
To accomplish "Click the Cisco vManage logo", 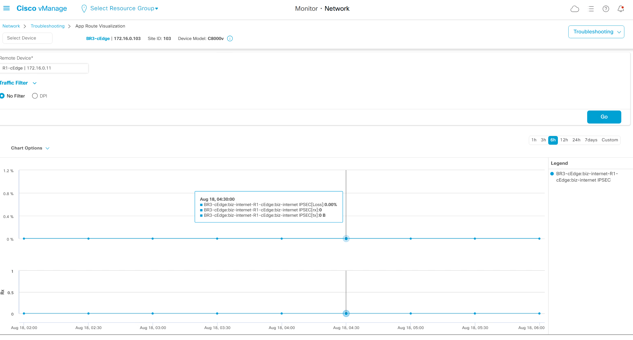I will (42, 8).
